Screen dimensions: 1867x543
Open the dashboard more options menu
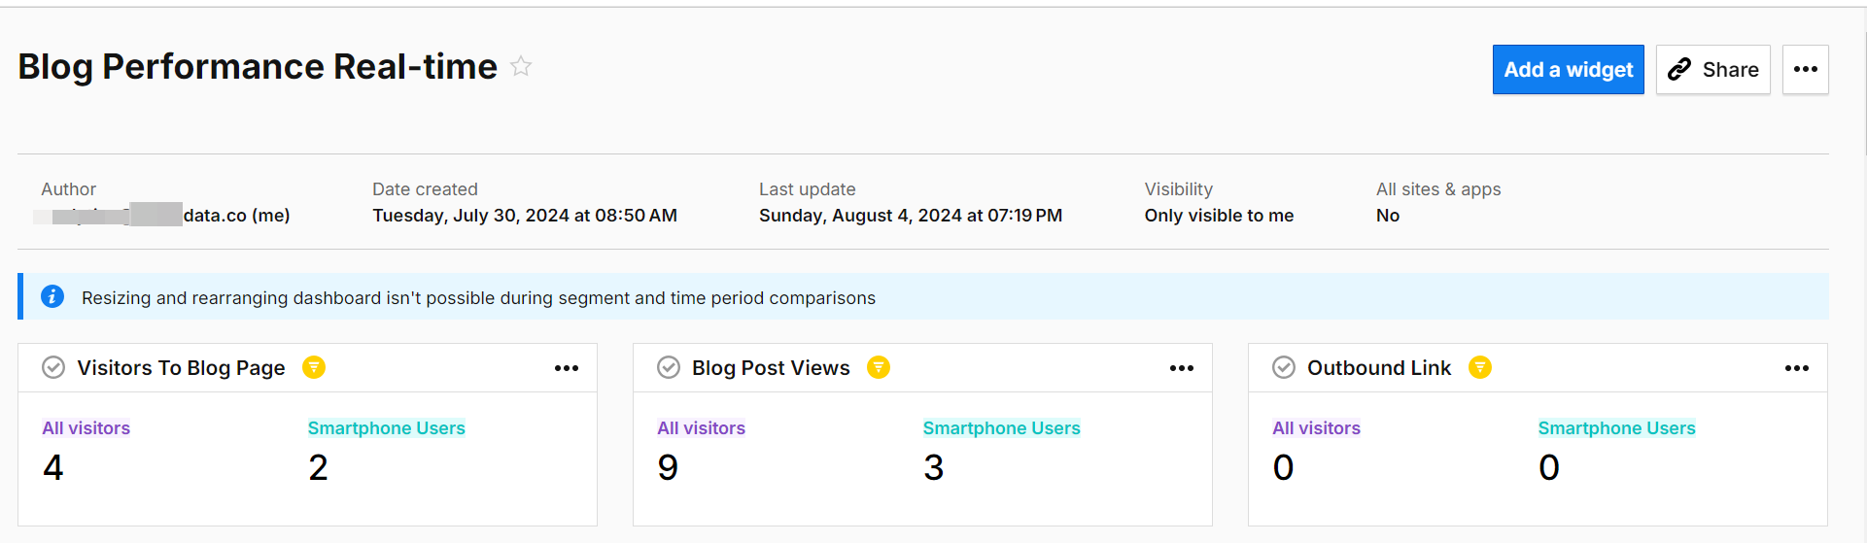[1806, 70]
